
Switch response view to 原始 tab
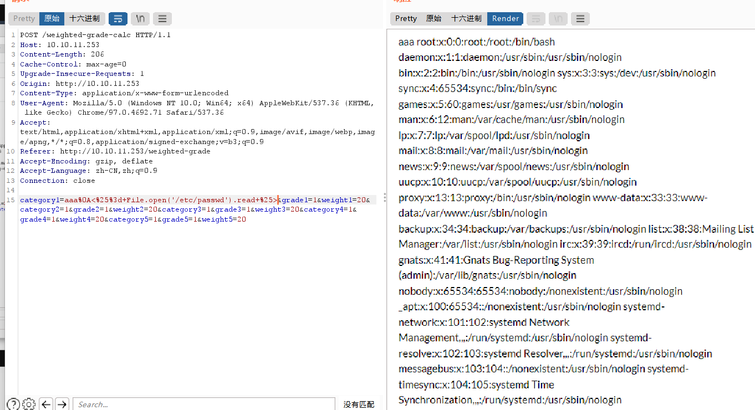point(434,18)
